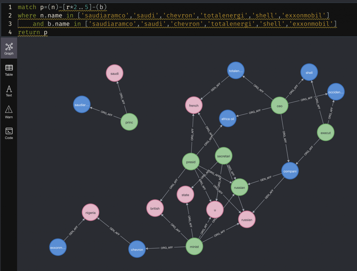Click the pink french node
Screen dimensions: 357x271
point(194,105)
